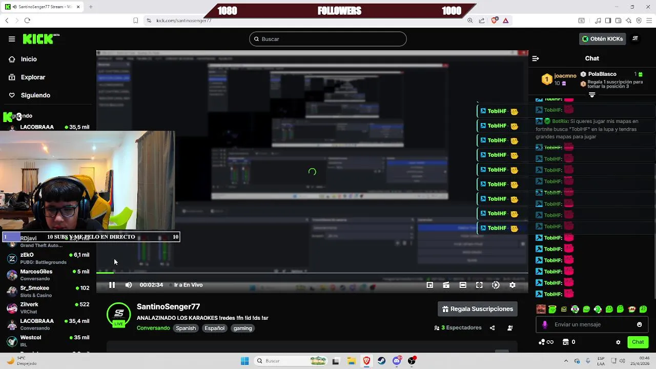Image resolution: width=656 pixels, height=369 pixels.
Task: Select the gaming tag
Action: coord(243,328)
